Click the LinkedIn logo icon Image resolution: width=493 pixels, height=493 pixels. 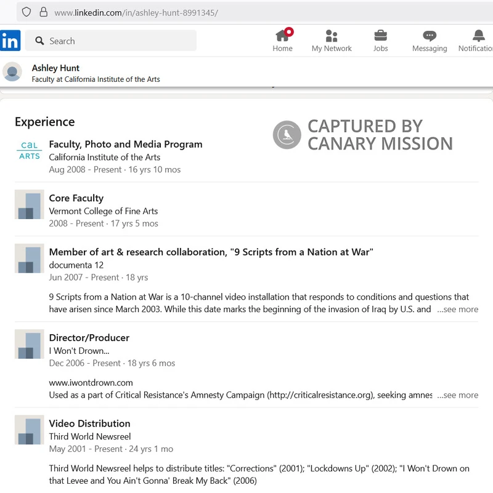tap(10, 41)
